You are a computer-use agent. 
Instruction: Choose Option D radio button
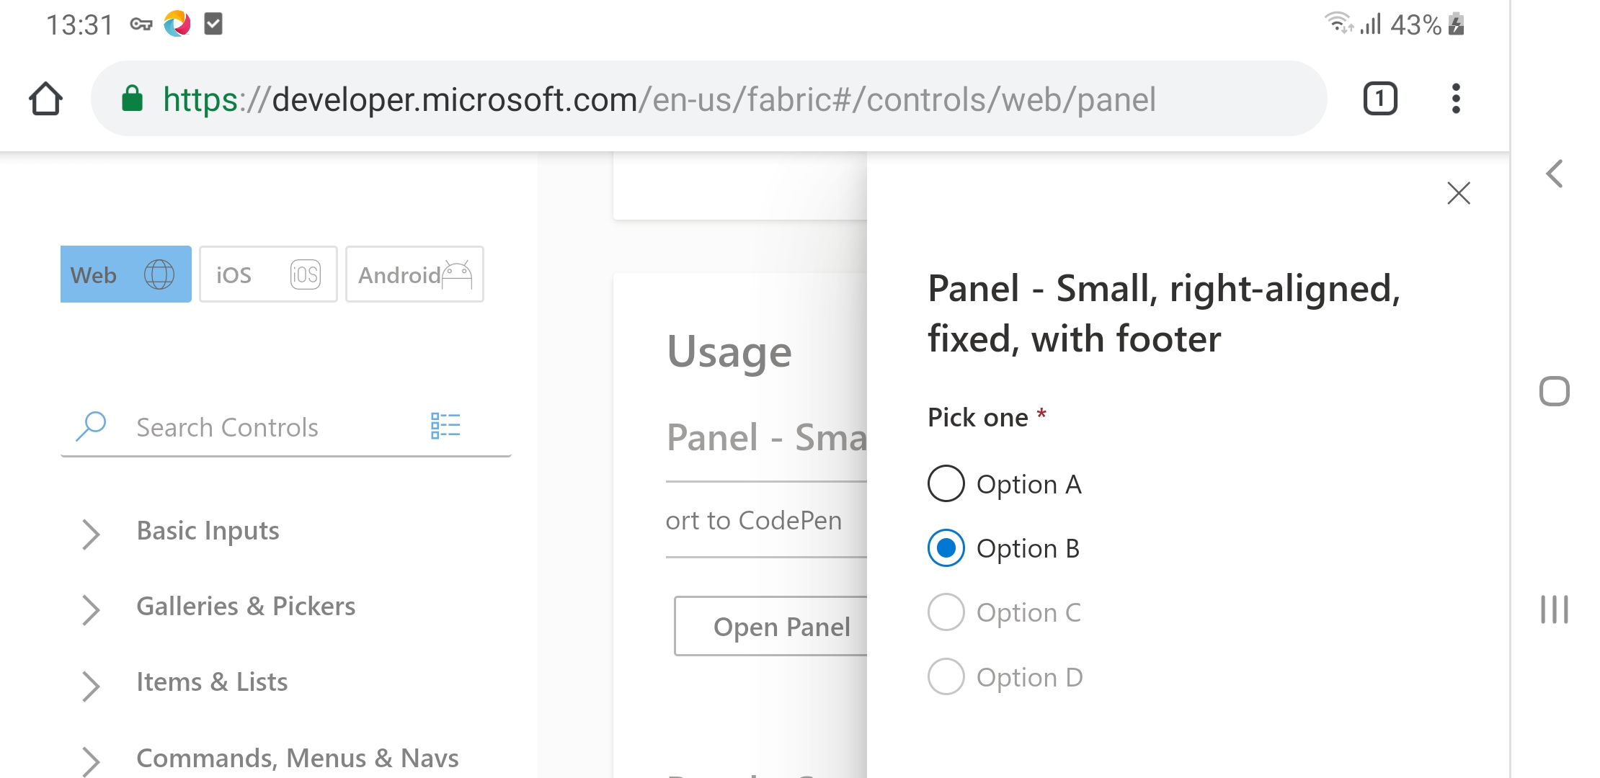pos(946,676)
